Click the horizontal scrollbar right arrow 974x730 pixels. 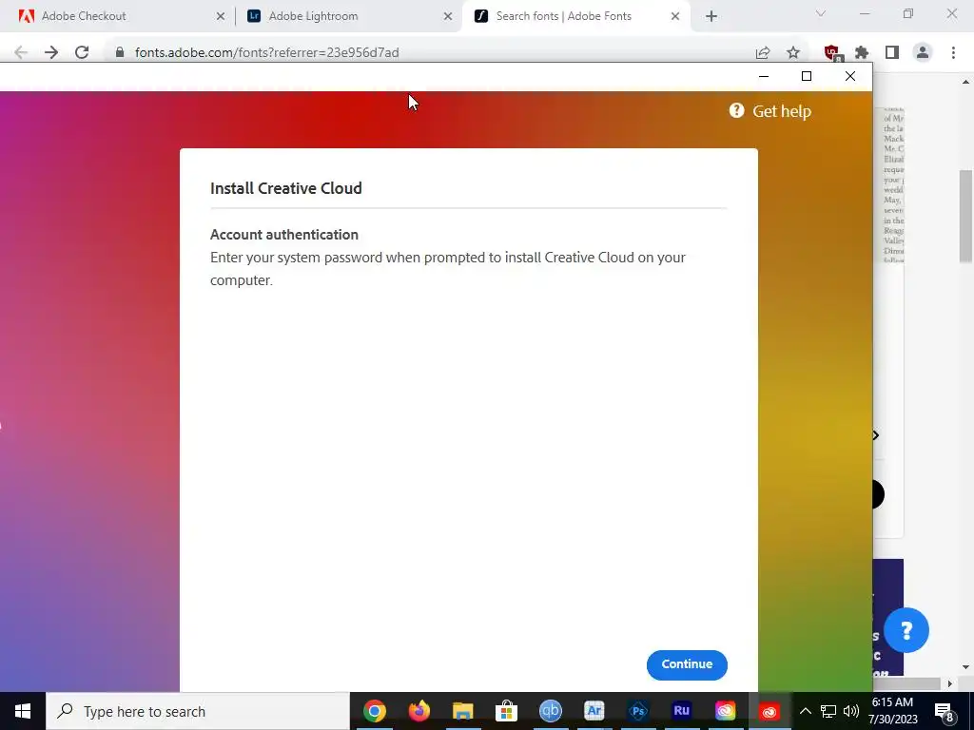click(950, 684)
